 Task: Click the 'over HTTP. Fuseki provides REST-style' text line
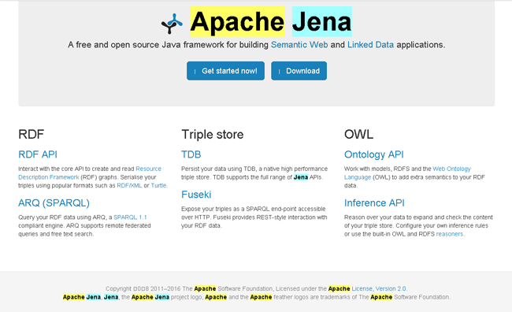point(254,217)
